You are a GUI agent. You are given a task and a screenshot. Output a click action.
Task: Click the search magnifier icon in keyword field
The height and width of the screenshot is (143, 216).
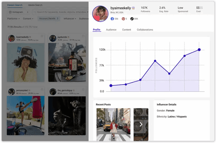(x=35, y=12)
